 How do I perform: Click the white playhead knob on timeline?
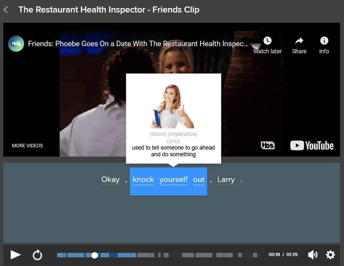pos(95,255)
